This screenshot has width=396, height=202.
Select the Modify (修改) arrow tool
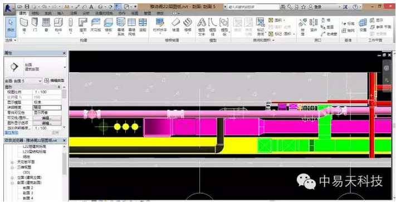point(11,27)
